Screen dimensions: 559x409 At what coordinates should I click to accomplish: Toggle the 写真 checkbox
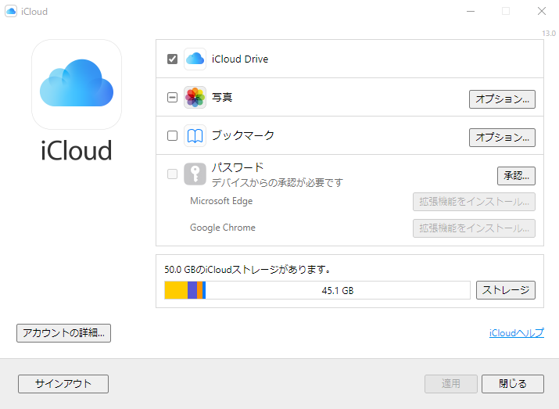click(172, 97)
